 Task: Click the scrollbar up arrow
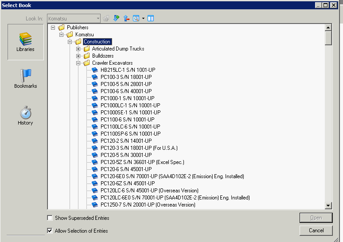point(328,27)
